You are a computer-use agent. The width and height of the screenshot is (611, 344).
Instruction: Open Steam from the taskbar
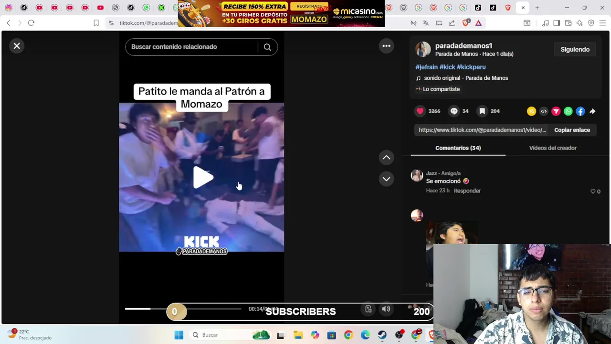tap(382, 335)
